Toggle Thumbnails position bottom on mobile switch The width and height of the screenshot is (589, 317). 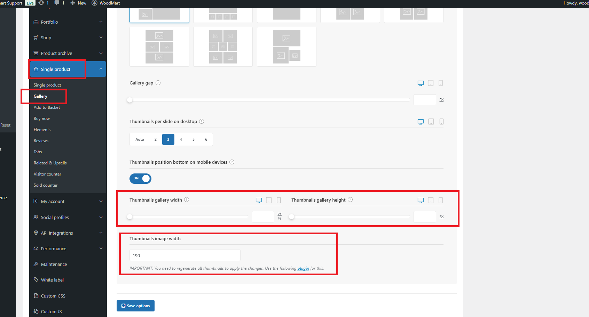pyautogui.click(x=140, y=178)
